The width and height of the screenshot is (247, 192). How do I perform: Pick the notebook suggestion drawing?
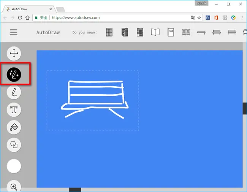tap(171, 32)
